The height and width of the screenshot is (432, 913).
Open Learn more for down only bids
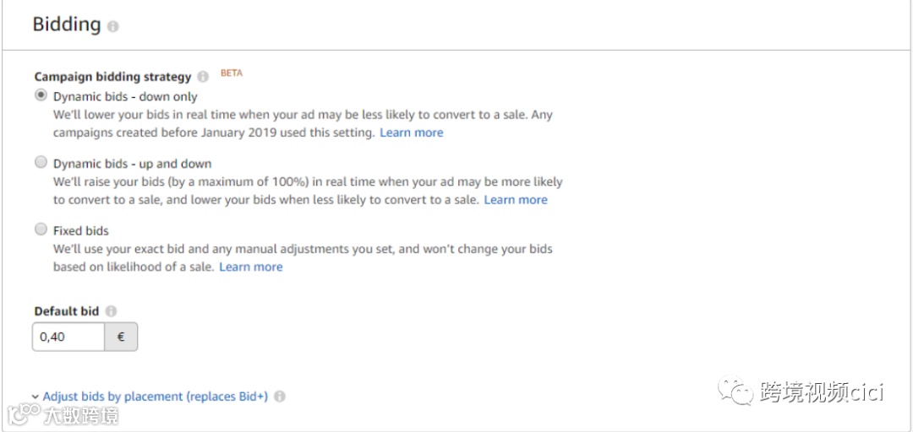click(411, 132)
